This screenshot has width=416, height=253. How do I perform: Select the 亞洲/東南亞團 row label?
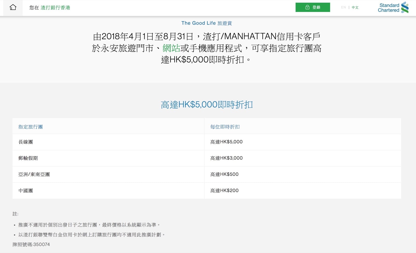tap(34, 174)
